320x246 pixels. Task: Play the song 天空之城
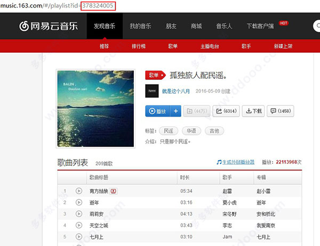tap(79, 225)
